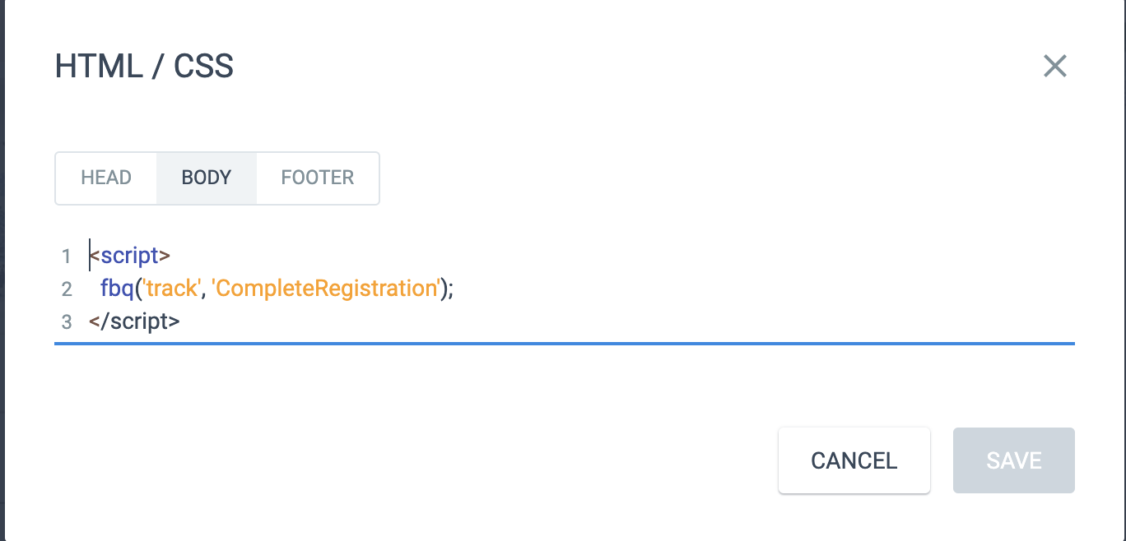
Task: Click at the end of line 1
Action: tap(172, 256)
